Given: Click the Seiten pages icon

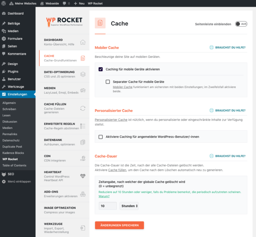Looking at the screenshot, I should tap(4, 46).
